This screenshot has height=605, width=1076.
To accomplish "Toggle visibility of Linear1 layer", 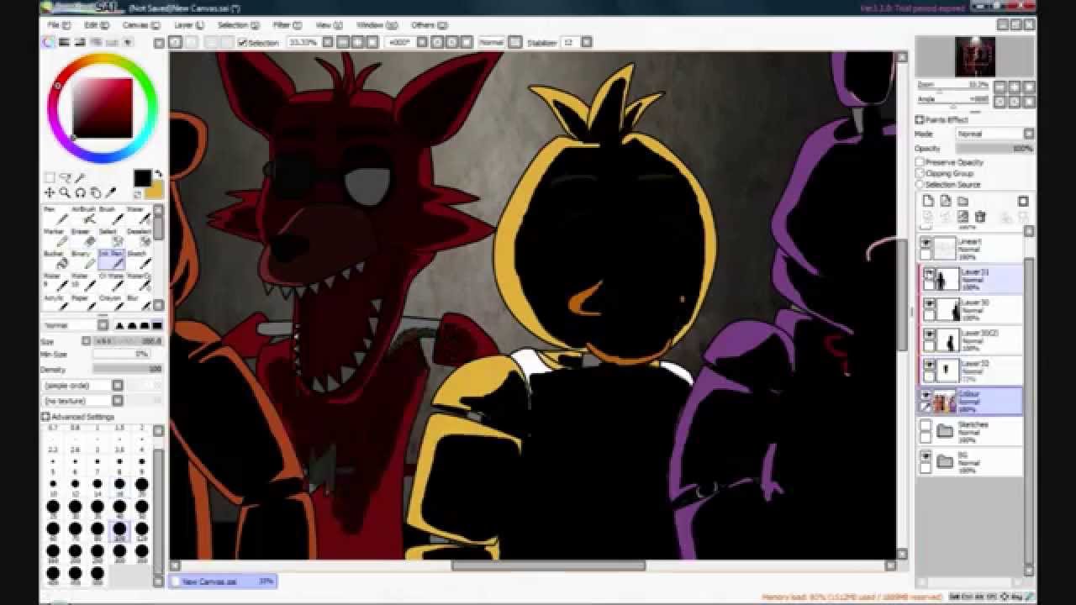I will coord(926,243).
